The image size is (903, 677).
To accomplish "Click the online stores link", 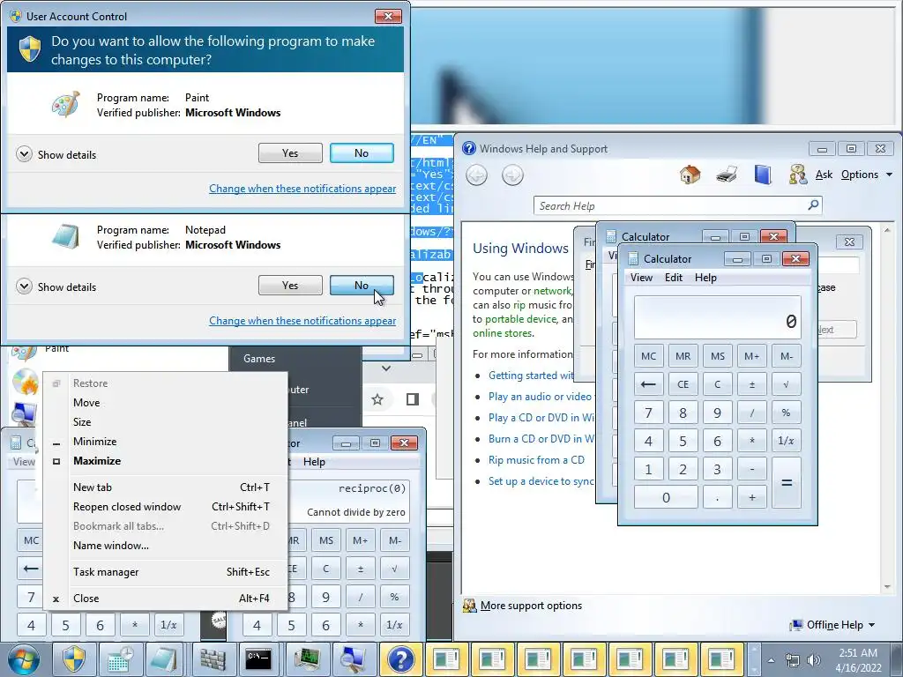I will [x=502, y=333].
